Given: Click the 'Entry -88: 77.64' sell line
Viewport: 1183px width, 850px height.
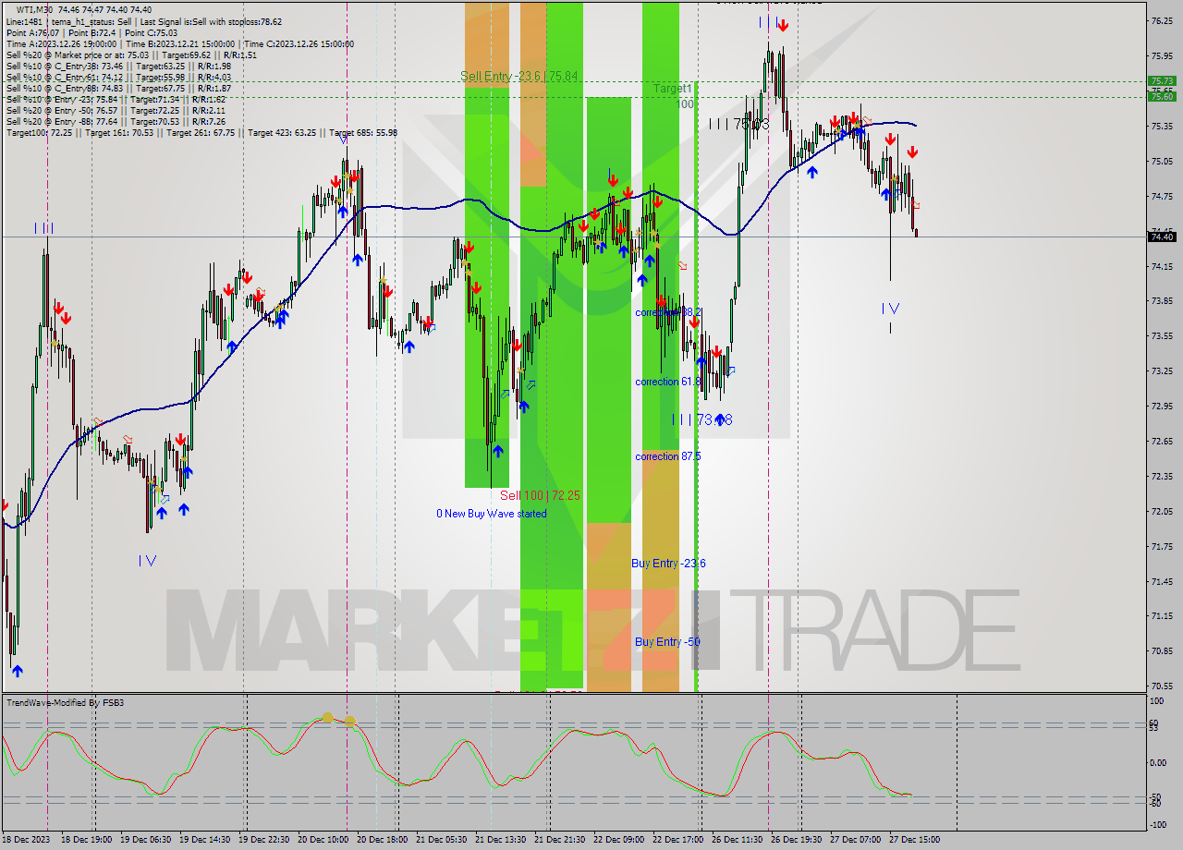Looking at the screenshot, I should 116,121.
